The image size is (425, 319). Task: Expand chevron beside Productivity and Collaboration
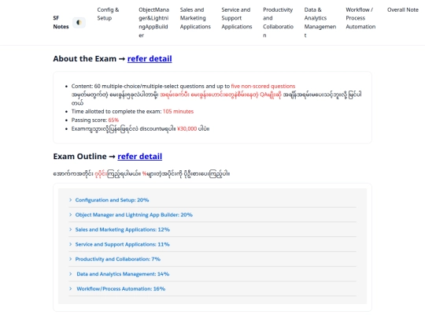click(71, 259)
